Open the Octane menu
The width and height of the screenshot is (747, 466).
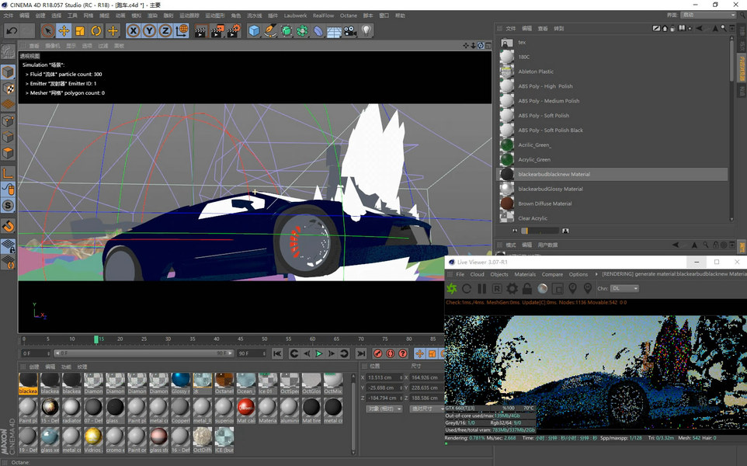point(348,16)
